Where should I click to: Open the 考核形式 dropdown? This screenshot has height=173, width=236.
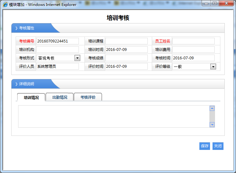tap(77, 58)
